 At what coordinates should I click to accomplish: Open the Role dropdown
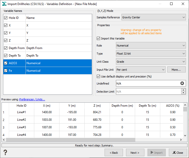[151, 46]
